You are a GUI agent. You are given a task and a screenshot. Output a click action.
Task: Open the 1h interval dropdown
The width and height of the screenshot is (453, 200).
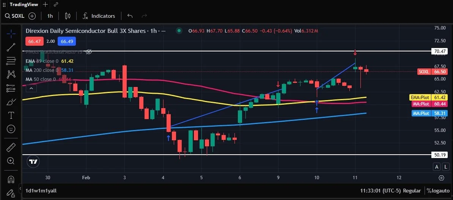click(50, 16)
